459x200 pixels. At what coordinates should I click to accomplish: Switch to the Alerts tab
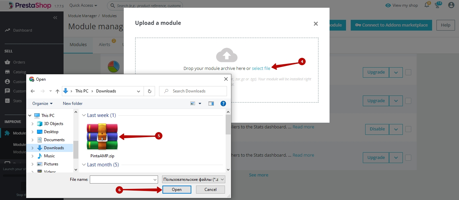105,44
